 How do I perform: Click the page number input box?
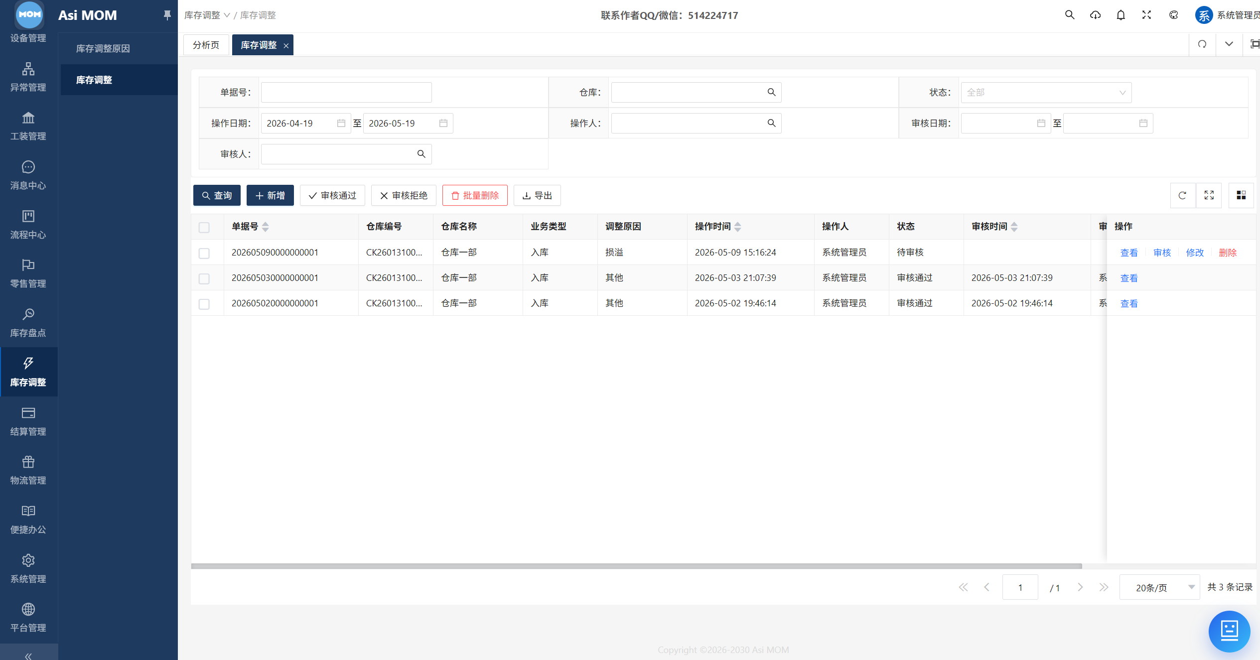[1020, 587]
